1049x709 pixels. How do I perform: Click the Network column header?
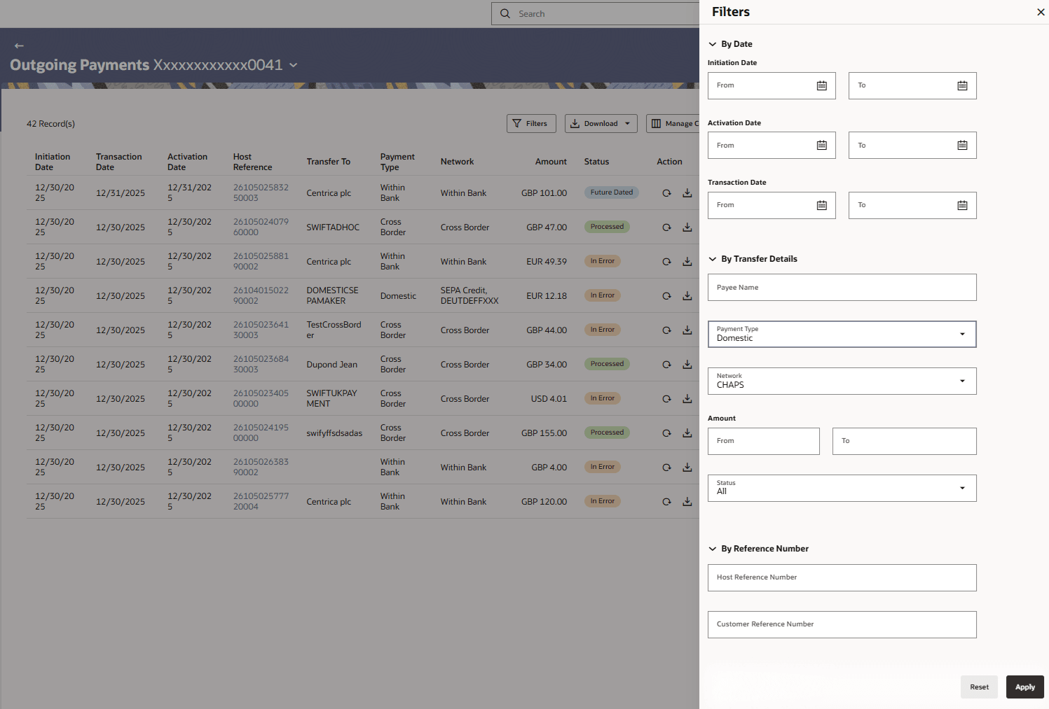click(457, 162)
